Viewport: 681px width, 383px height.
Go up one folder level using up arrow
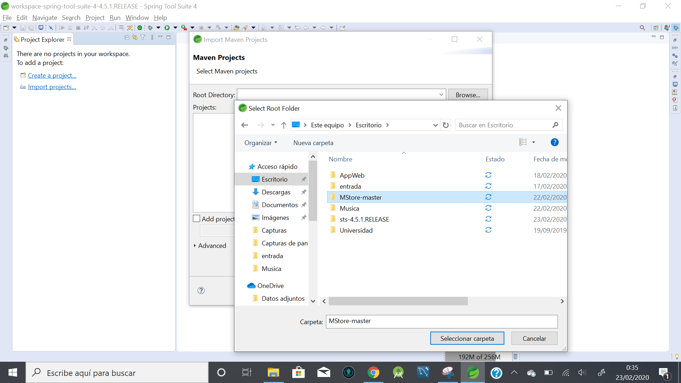(283, 125)
